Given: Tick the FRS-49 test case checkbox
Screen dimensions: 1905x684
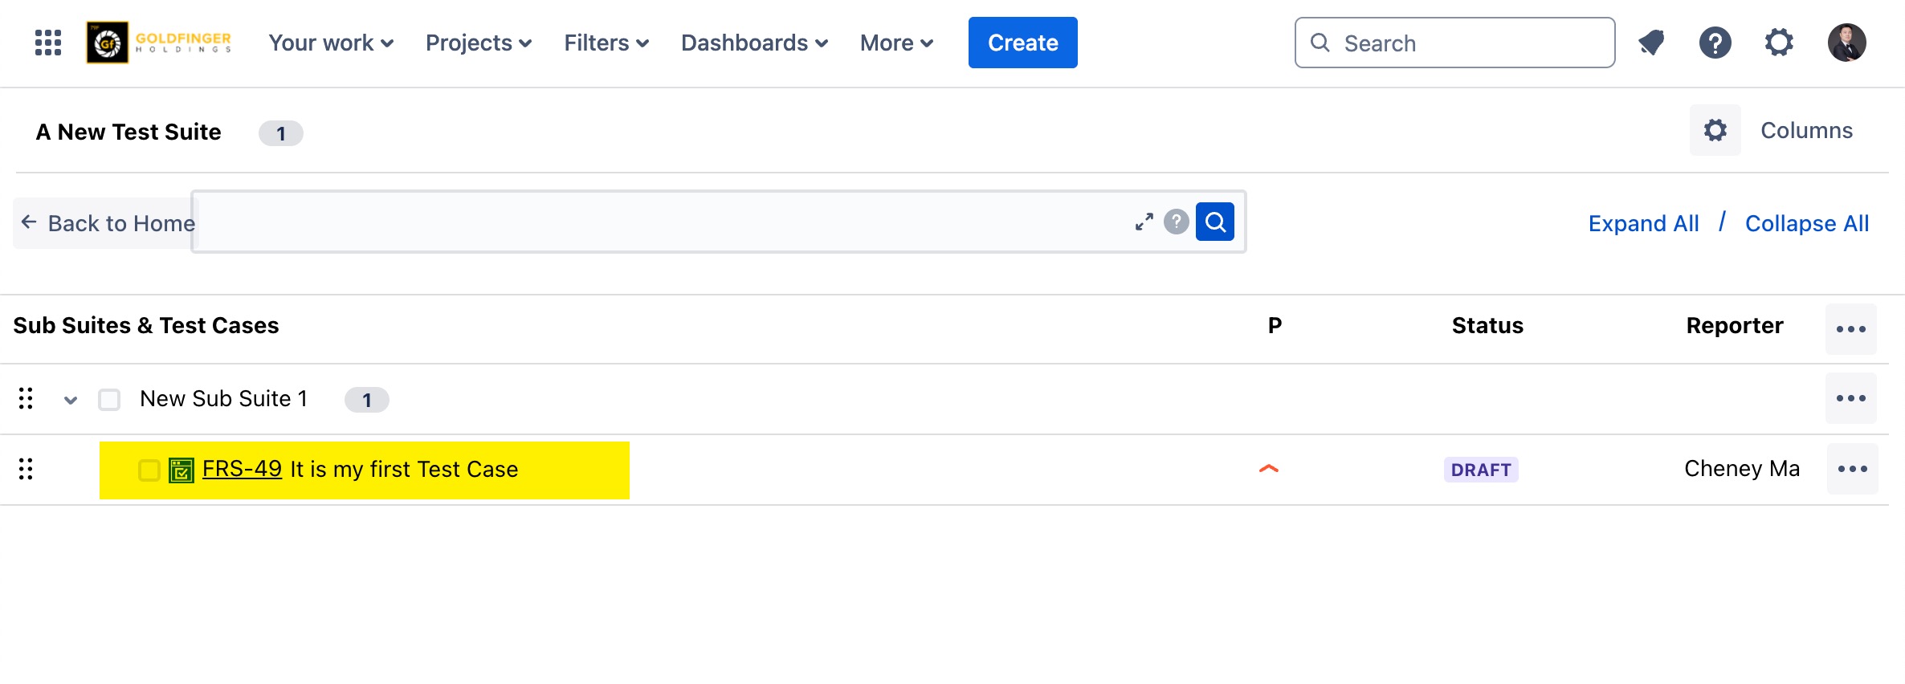Looking at the screenshot, I should 149,470.
